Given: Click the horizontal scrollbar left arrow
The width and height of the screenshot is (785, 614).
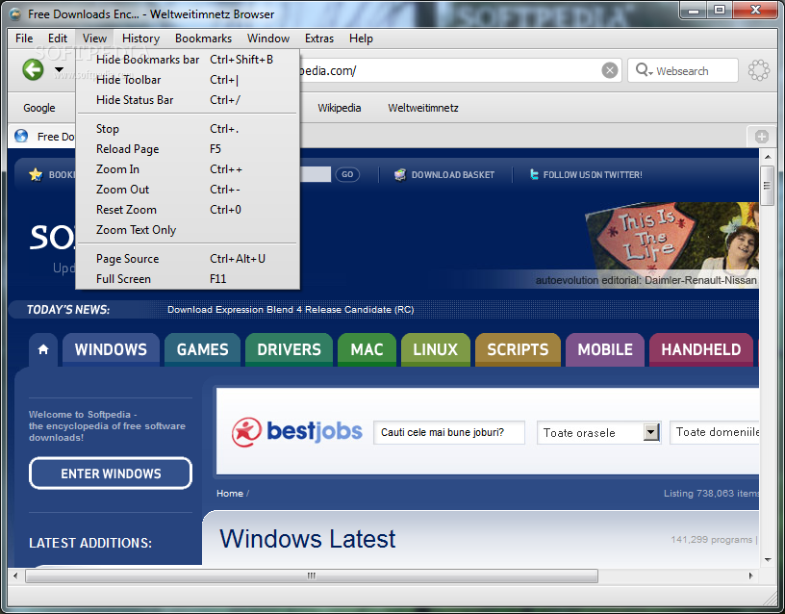Looking at the screenshot, I should click(15, 576).
